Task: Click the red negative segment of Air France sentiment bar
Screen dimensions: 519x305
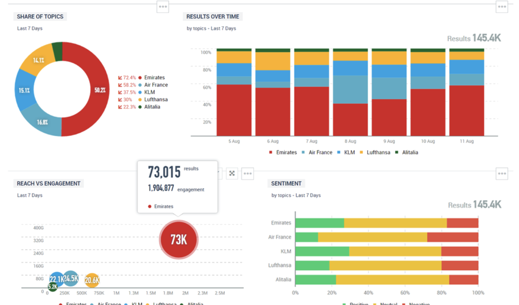Action: click(x=453, y=237)
